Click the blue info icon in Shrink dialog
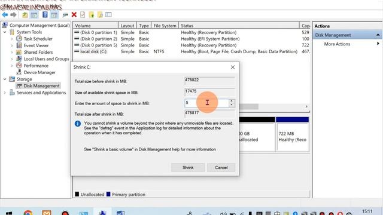The width and height of the screenshot is (383, 215). [x=78, y=124]
